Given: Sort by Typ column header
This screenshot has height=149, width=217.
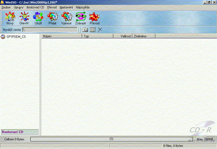Looking at the screenshot, I should (98, 36).
